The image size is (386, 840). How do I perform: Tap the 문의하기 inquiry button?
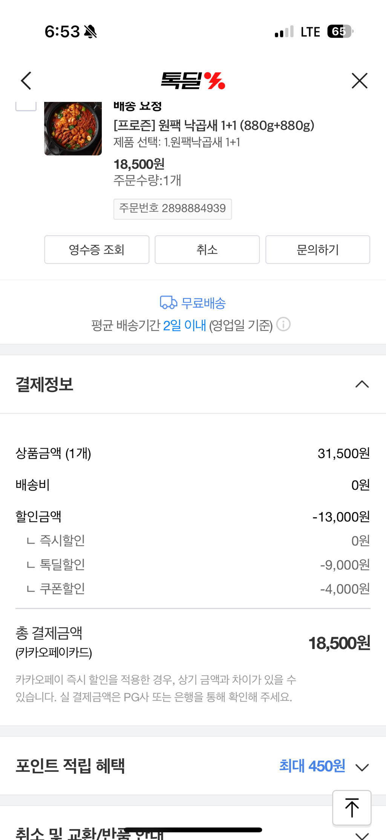[x=317, y=250]
